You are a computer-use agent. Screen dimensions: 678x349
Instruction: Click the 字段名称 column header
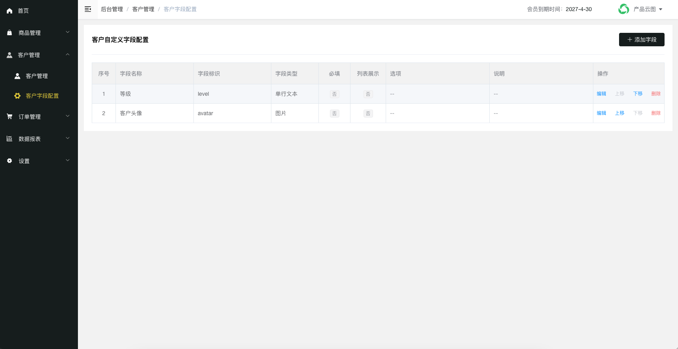[155, 74]
